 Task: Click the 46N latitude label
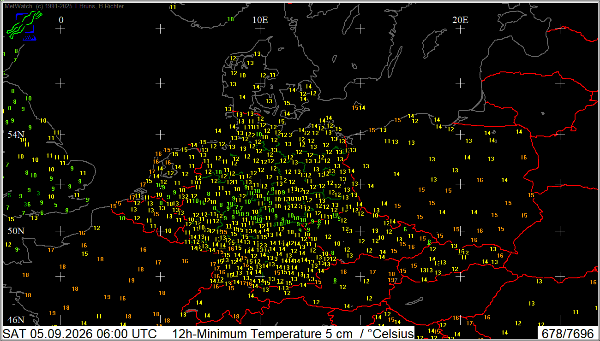16,320
